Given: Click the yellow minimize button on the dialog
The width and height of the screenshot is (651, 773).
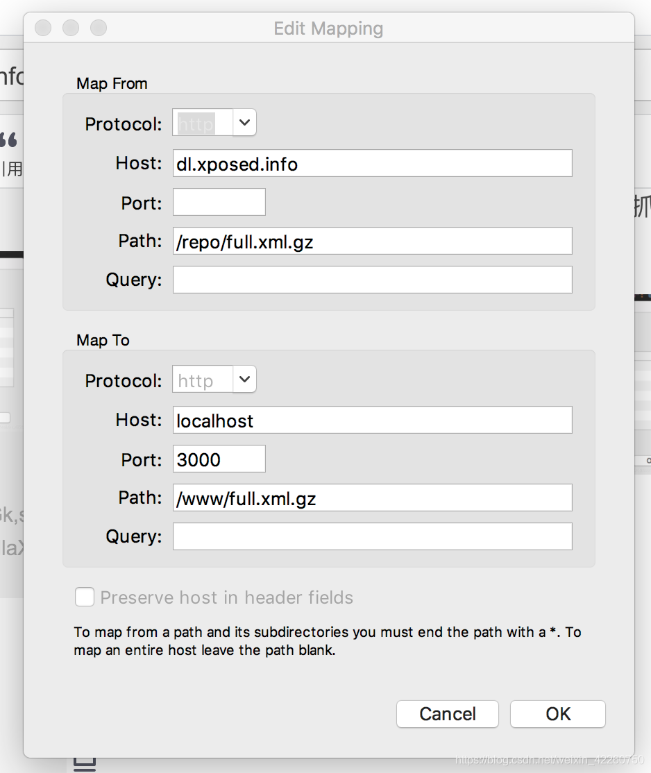Looking at the screenshot, I should point(70,28).
